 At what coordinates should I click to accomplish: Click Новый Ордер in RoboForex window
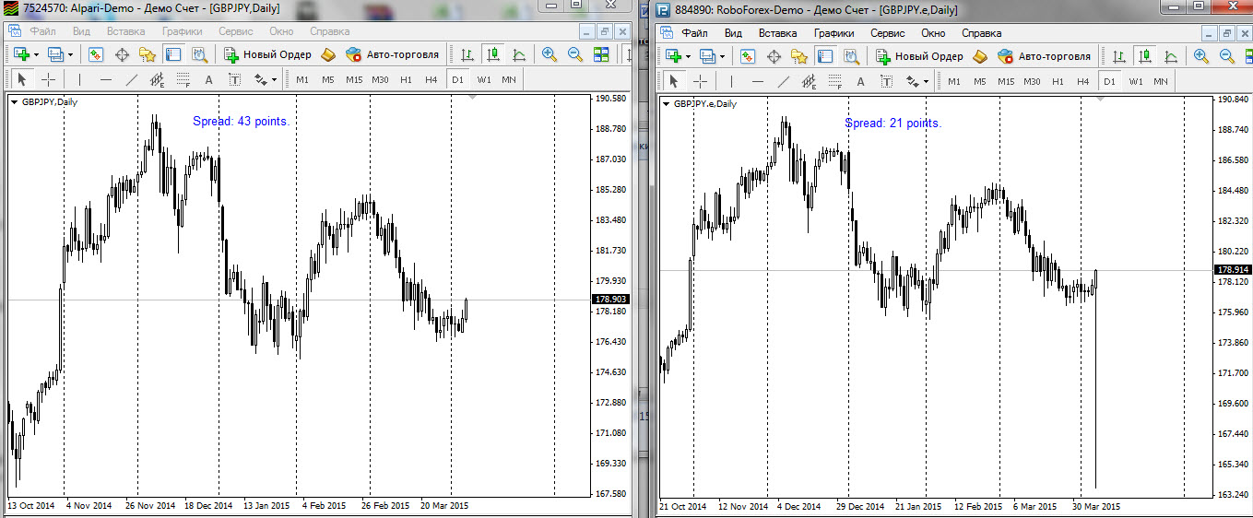point(918,56)
